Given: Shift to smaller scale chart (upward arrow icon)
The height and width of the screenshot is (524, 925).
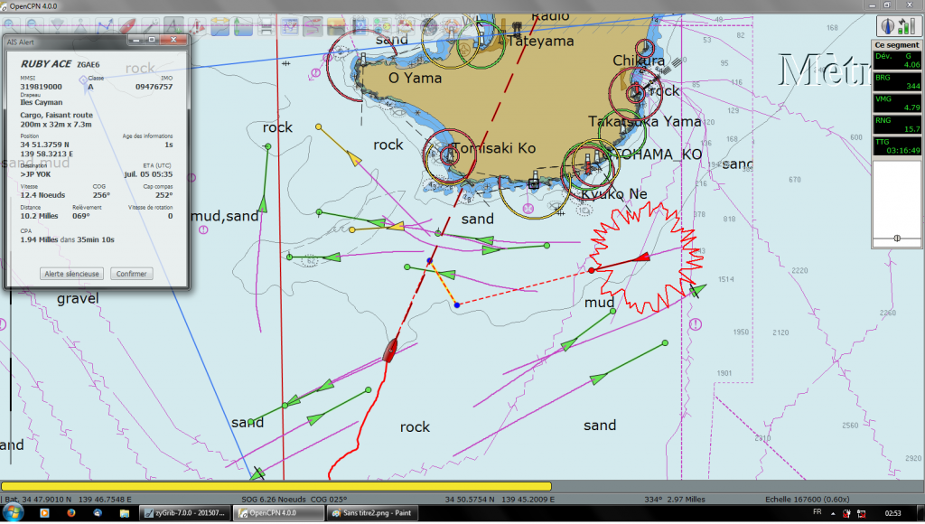Looking at the screenshot, I should pyautogui.click(x=79, y=26).
